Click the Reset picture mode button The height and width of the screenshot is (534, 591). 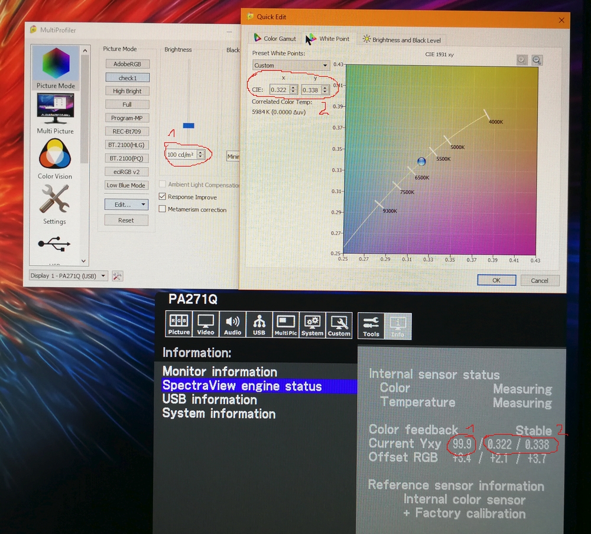(126, 220)
